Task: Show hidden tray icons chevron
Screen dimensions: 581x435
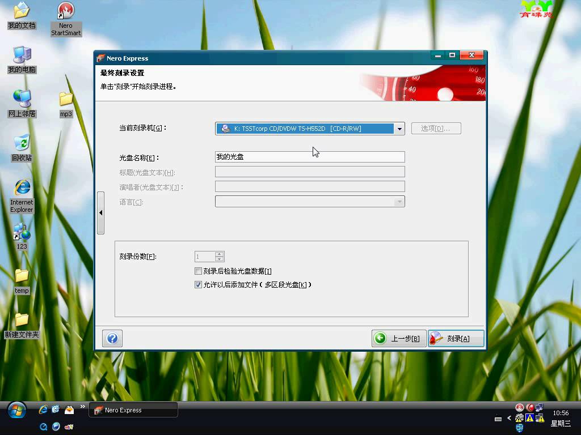Action: click(x=510, y=418)
